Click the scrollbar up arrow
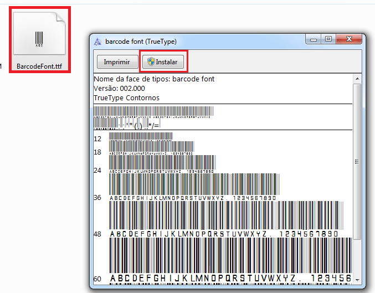Screen dimensions: 375x293 [357, 79]
